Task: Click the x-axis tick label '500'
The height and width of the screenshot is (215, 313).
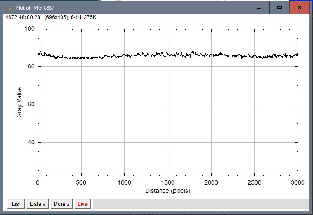Action: [x=81, y=182]
